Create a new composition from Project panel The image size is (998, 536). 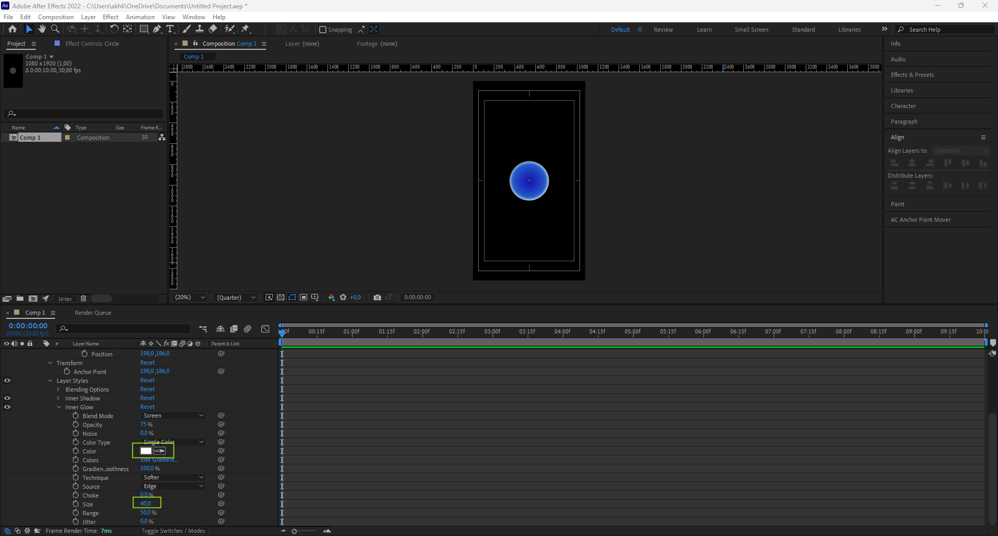coord(33,299)
